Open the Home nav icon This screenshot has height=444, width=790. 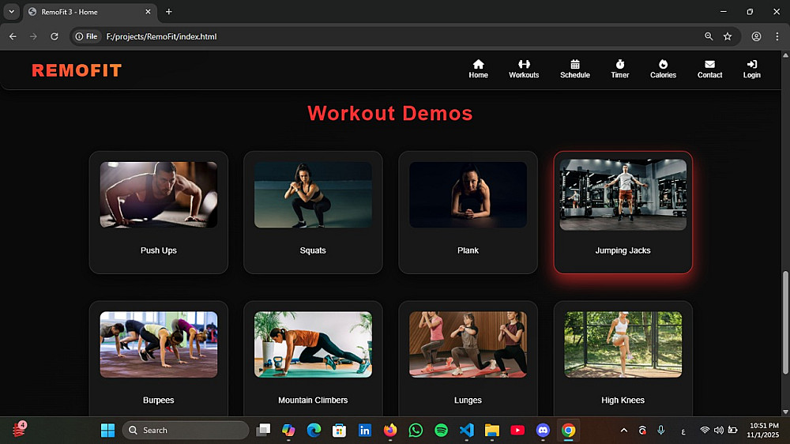point(478,65)
